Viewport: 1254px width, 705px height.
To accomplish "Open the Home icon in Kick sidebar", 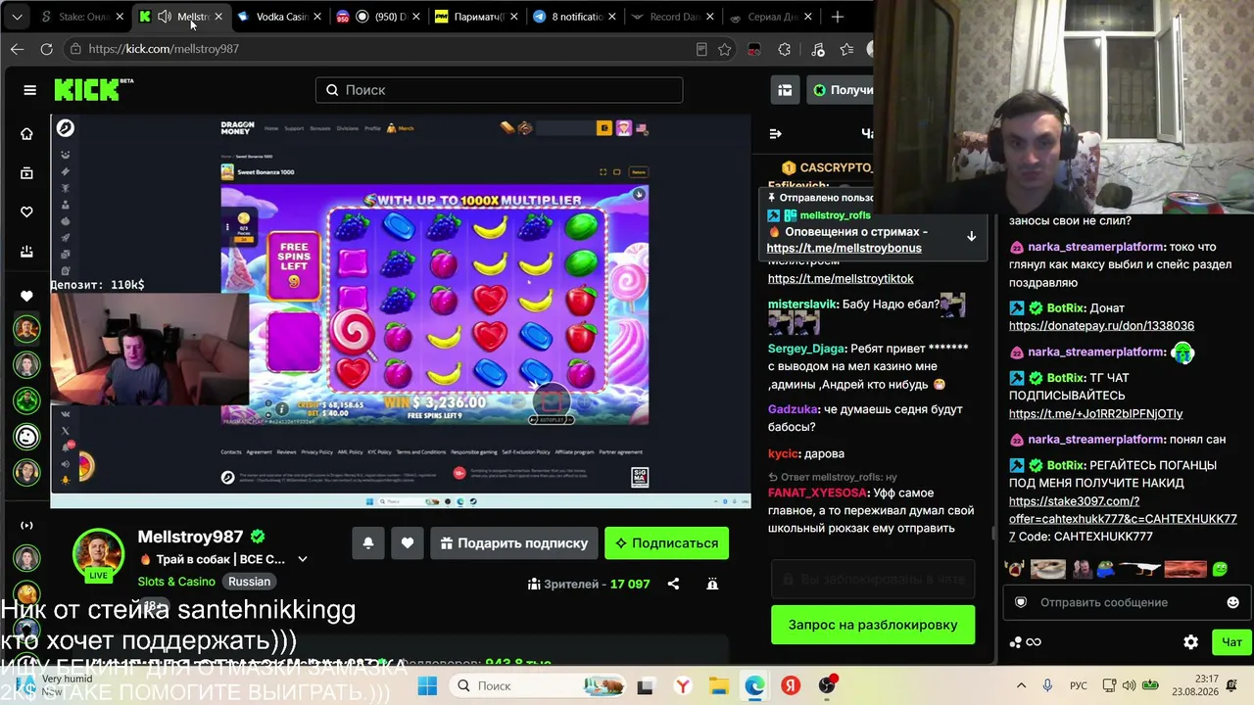I will pos(26,134).
